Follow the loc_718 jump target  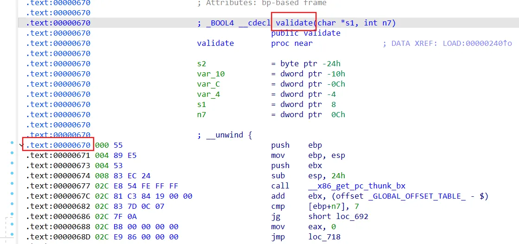(x=324, y=237)
